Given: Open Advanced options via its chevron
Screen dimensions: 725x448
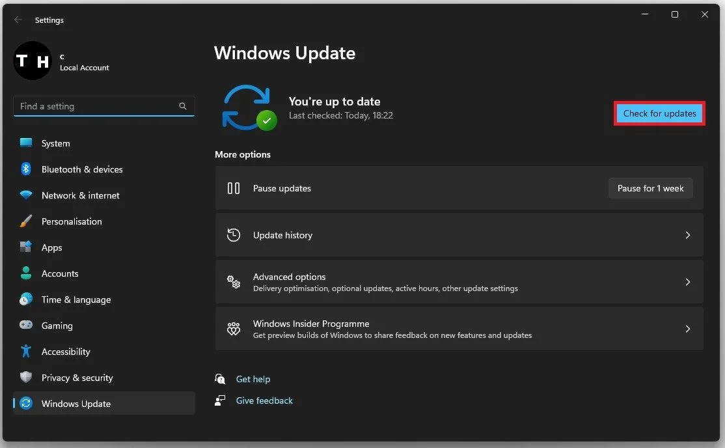Looking at the screenshot, I should pos(687,282).
